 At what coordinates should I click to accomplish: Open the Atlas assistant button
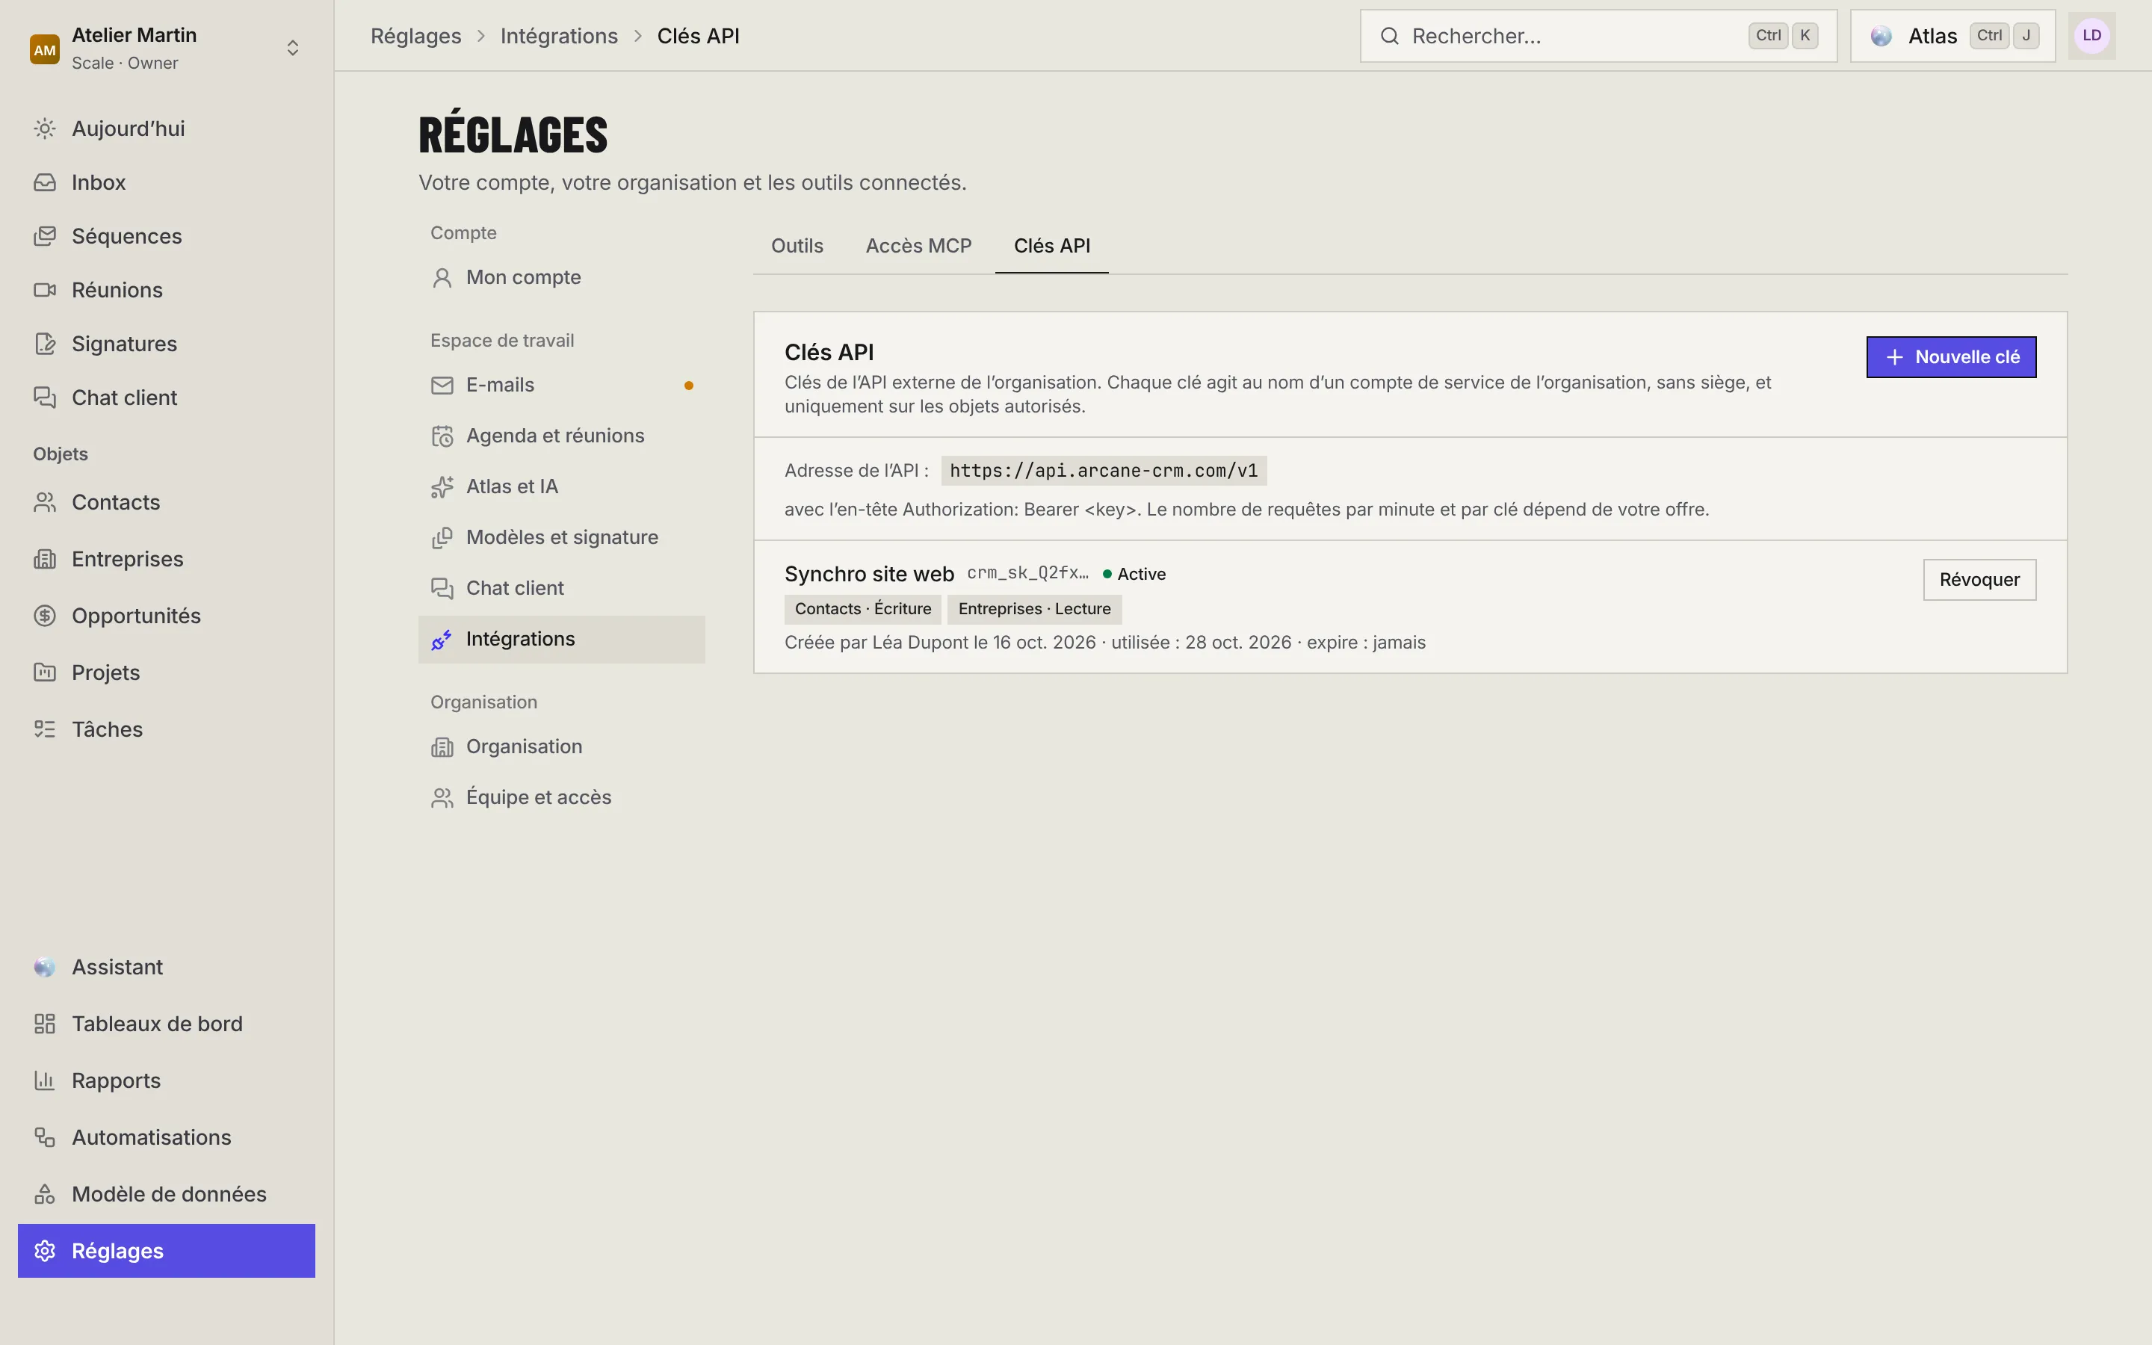tap(1952, 37)
